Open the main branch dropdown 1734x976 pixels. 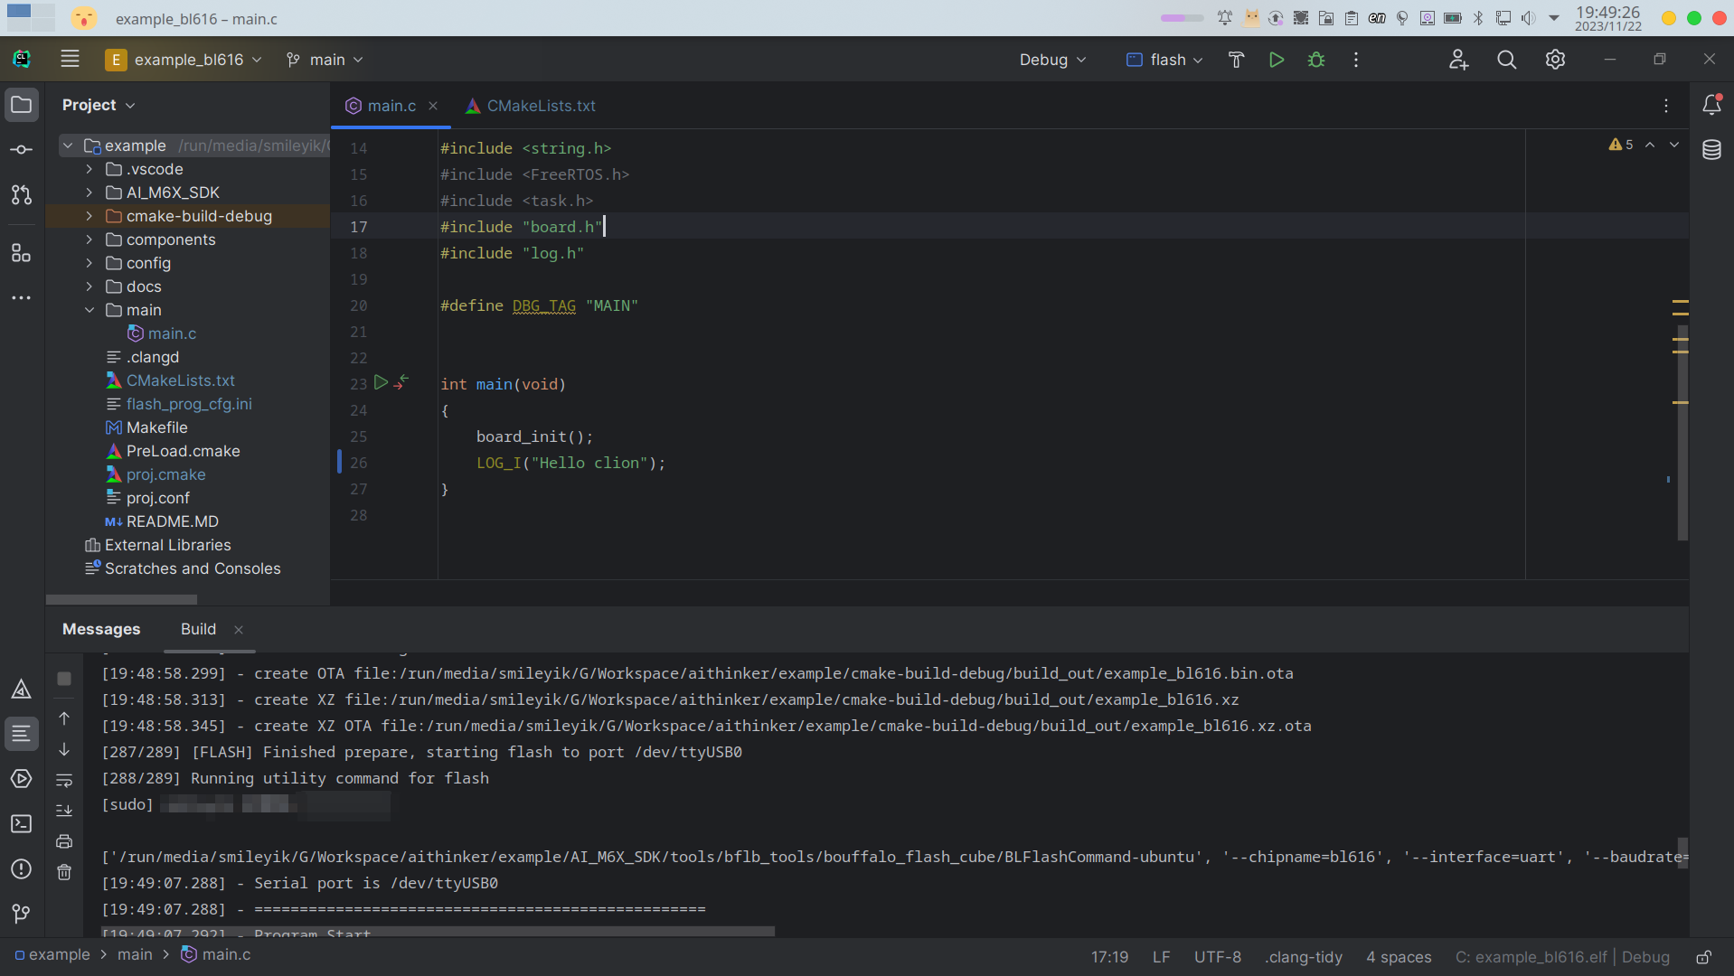coord(325,60)
